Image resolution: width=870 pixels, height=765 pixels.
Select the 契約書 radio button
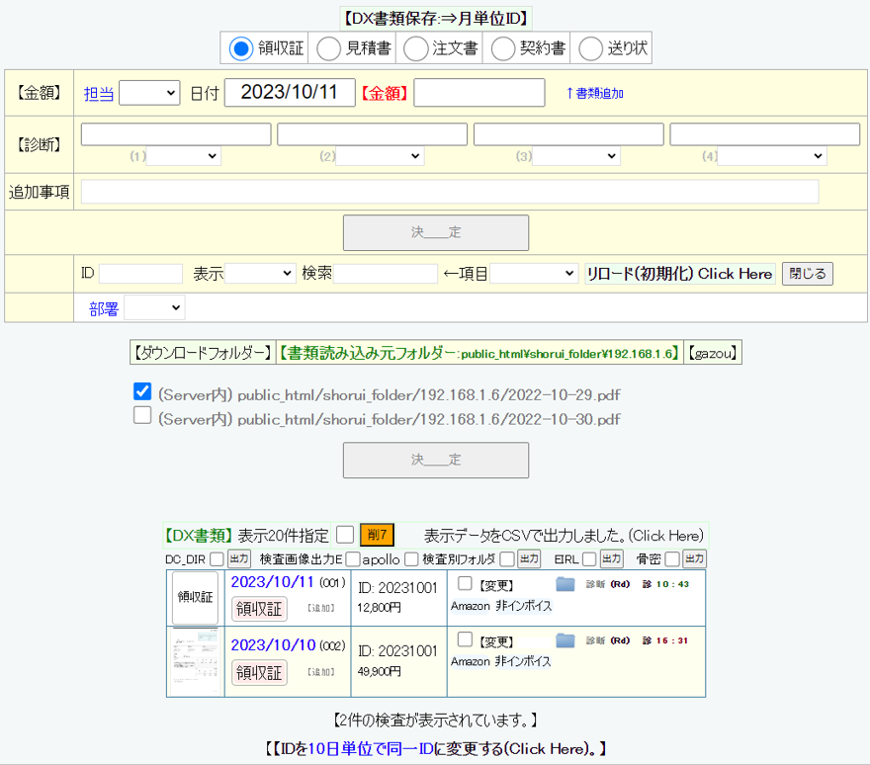[502, 48]
